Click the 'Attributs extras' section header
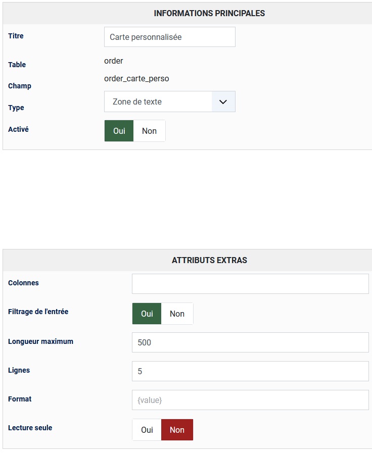Viewport: 372px width, 455px height. [209, 261]
